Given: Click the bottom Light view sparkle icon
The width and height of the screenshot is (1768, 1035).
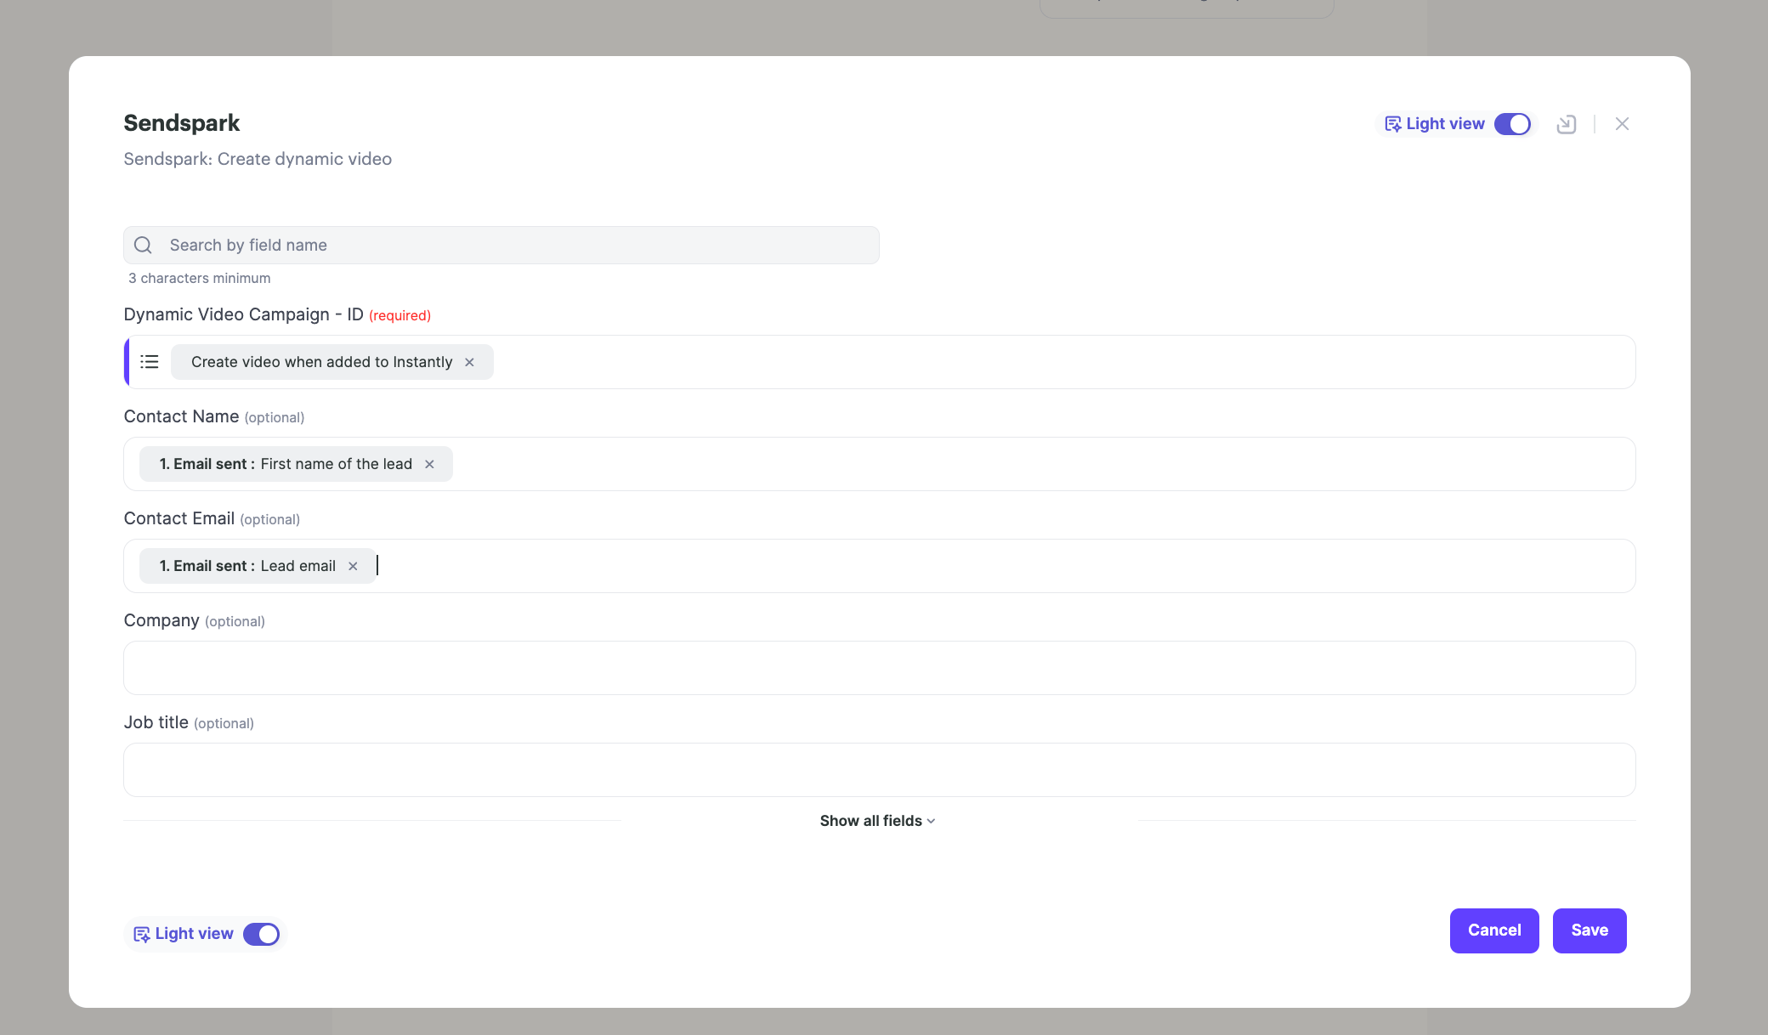Looking at the screenshot, I should click(141, 934).
